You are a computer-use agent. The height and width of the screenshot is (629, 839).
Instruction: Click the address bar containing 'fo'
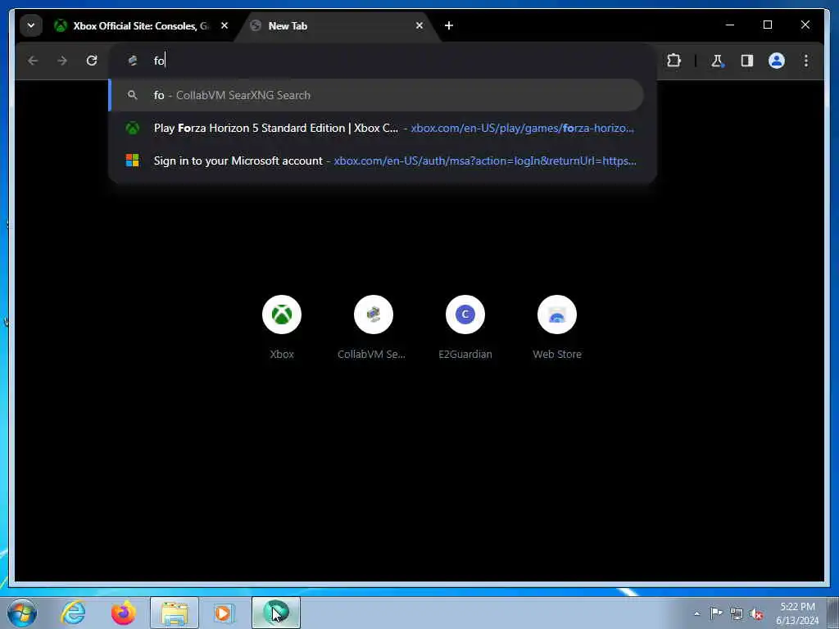click(x=383, y=61)
